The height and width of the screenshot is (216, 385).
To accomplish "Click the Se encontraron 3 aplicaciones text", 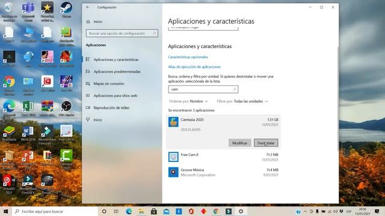I will [x=191, y=110].
